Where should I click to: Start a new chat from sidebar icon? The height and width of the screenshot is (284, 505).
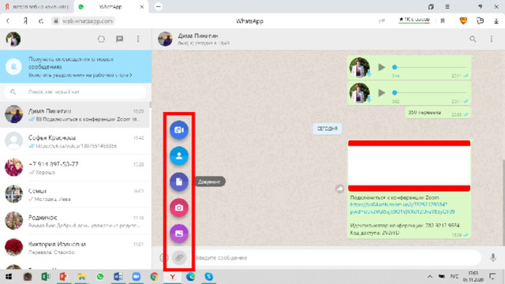tap(119, 39)
